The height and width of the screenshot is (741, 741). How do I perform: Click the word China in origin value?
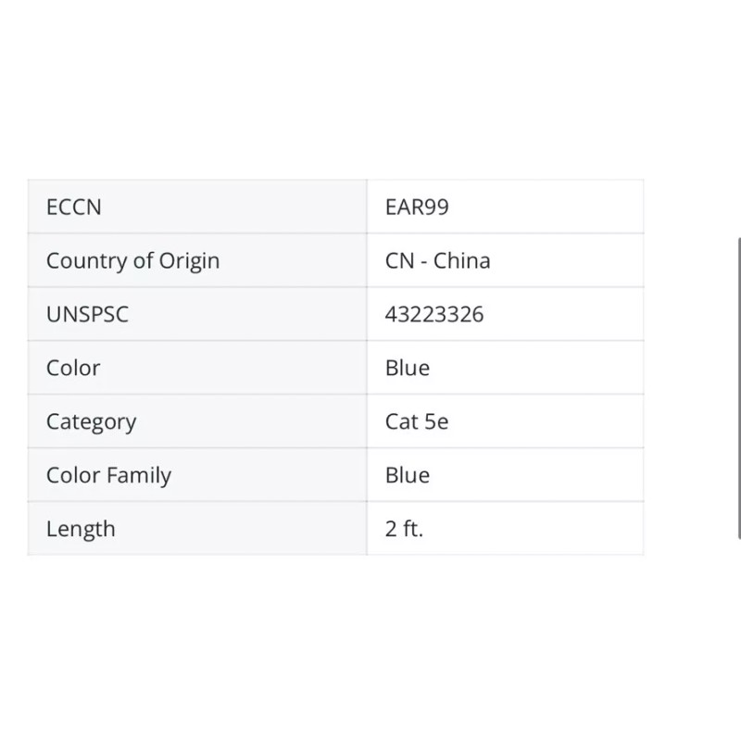tap(462, 260)
